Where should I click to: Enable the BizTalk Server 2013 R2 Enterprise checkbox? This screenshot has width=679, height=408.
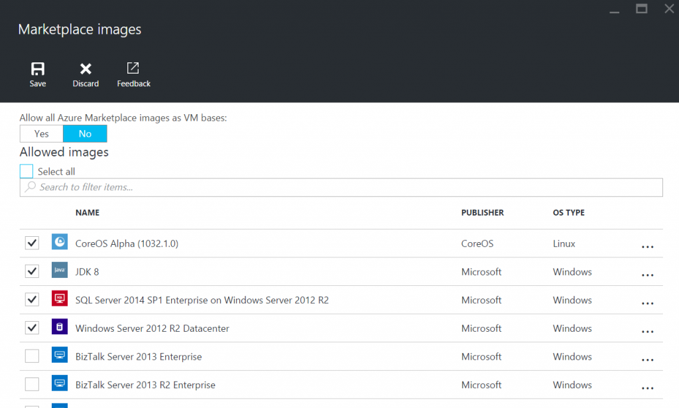click(x=32, y=384)
